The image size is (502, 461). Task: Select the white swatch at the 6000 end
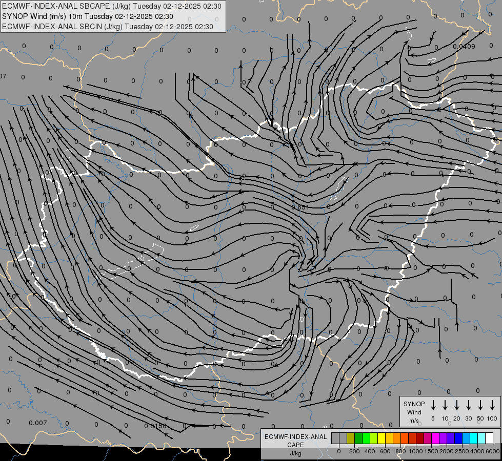click(x=490, y=438)
